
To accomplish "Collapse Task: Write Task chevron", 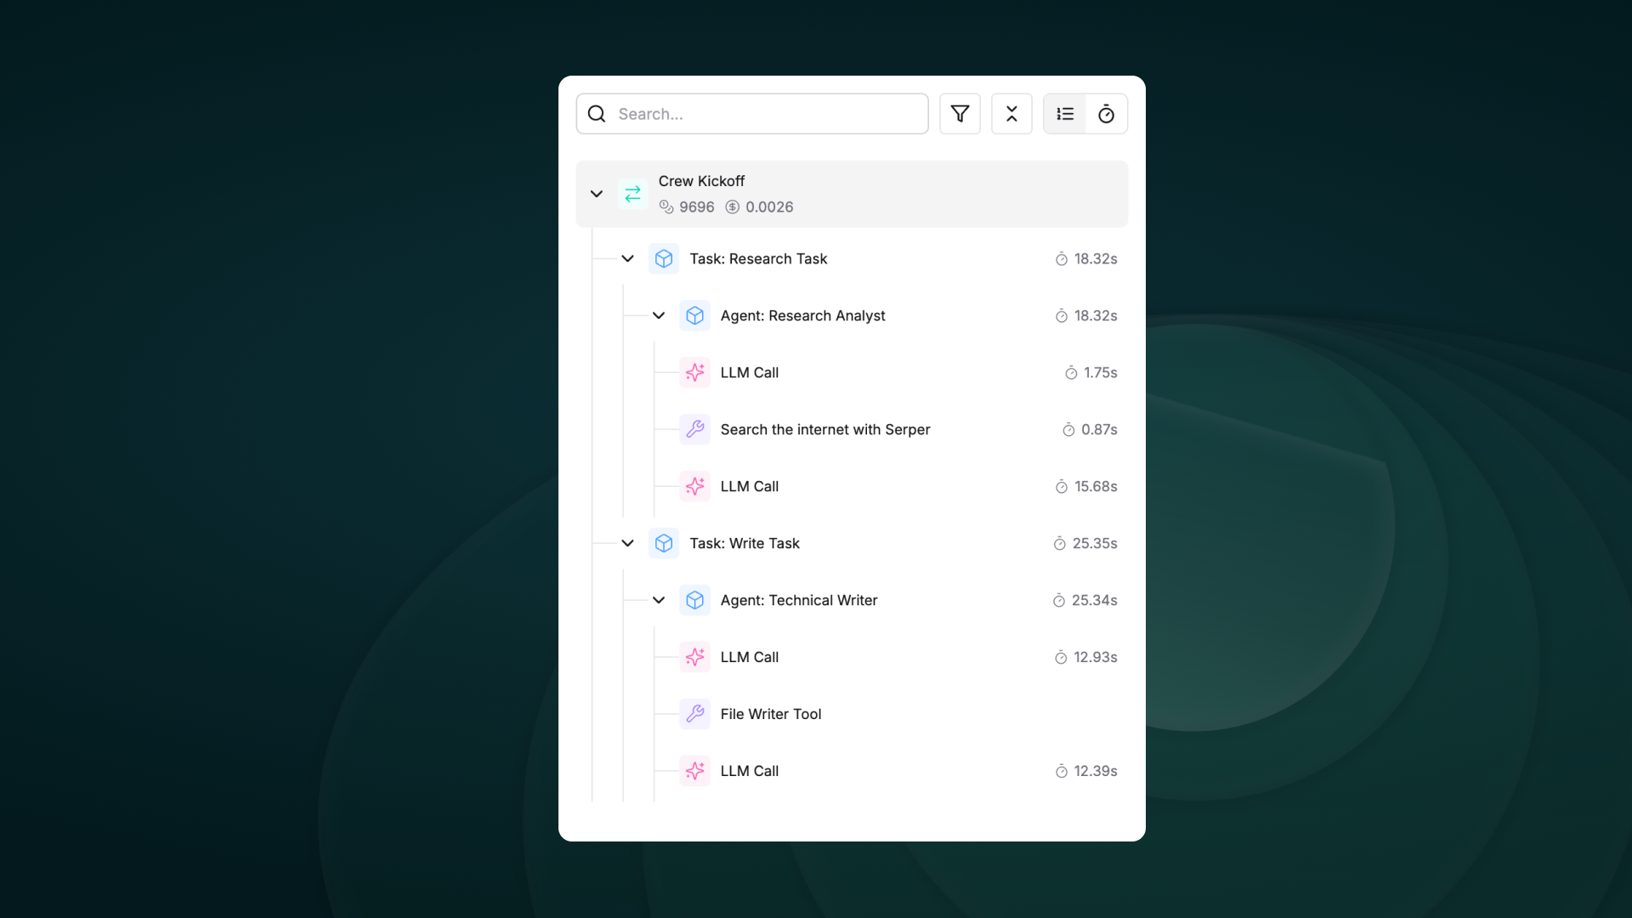I will 627,543.
